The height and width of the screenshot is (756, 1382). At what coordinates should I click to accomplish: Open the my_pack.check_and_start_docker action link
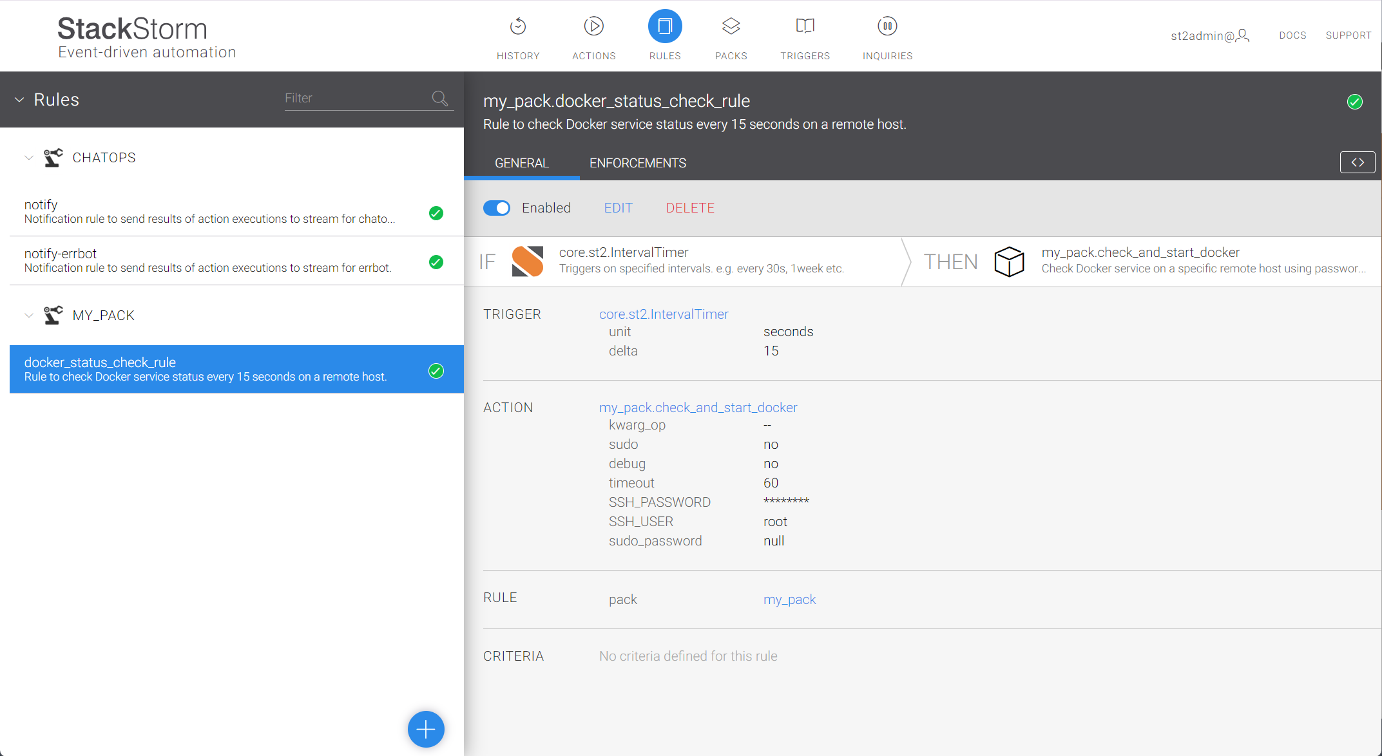pyautogui.click(x=698, y=408)
